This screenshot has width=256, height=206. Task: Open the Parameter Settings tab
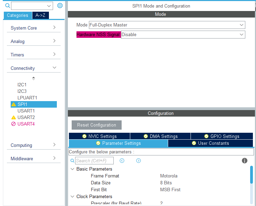pyautogui.click(x=118, y=143)
